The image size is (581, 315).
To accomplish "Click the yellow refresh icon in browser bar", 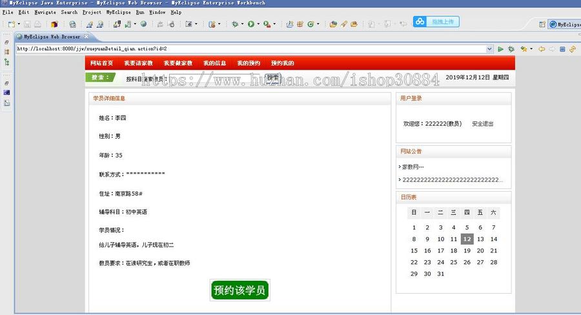I will (x=573, y=49).
